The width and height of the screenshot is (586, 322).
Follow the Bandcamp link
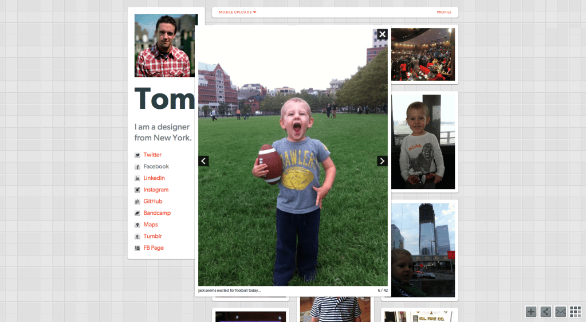(x=157, y=213)
